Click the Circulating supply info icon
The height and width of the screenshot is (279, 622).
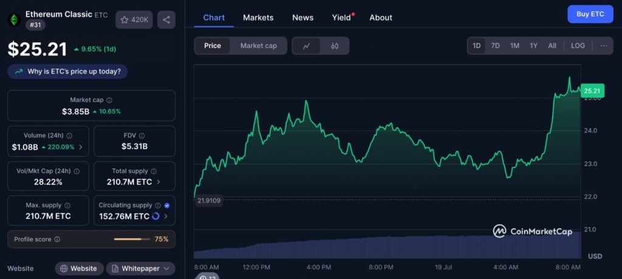pyautogui.click(x=158, y=205)
